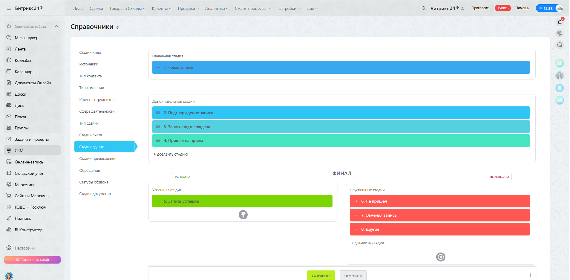Open the Сделки top menu item
Viewport: 570px width, 280px height.
(96, 8)
